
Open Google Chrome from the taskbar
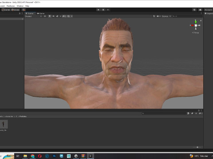click(x=32, y=156)
